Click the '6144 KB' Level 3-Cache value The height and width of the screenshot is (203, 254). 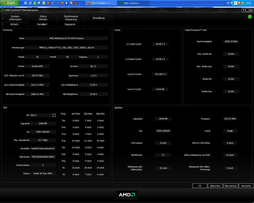160,89
